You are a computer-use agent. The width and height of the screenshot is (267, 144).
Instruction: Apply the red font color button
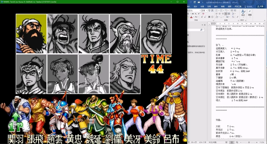click(x=191, y=17)
